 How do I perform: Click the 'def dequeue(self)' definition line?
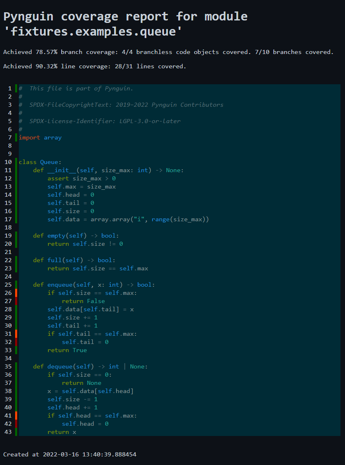pyautogui.click(x=90, y=366)
